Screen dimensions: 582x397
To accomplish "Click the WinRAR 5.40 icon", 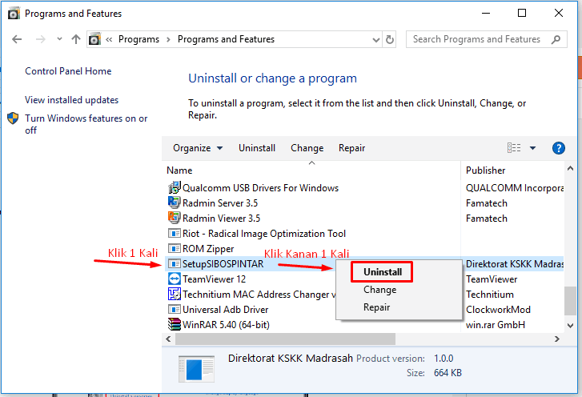I will 174,324.
